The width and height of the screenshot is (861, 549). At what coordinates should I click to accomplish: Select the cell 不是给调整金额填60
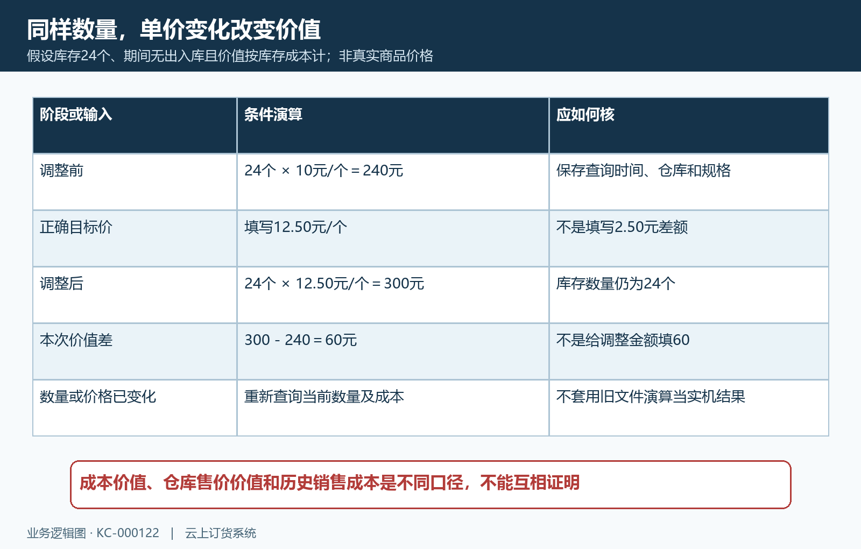tap(689, 351)
